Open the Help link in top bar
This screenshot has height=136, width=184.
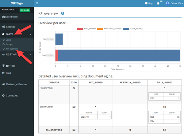pos(148,3)
